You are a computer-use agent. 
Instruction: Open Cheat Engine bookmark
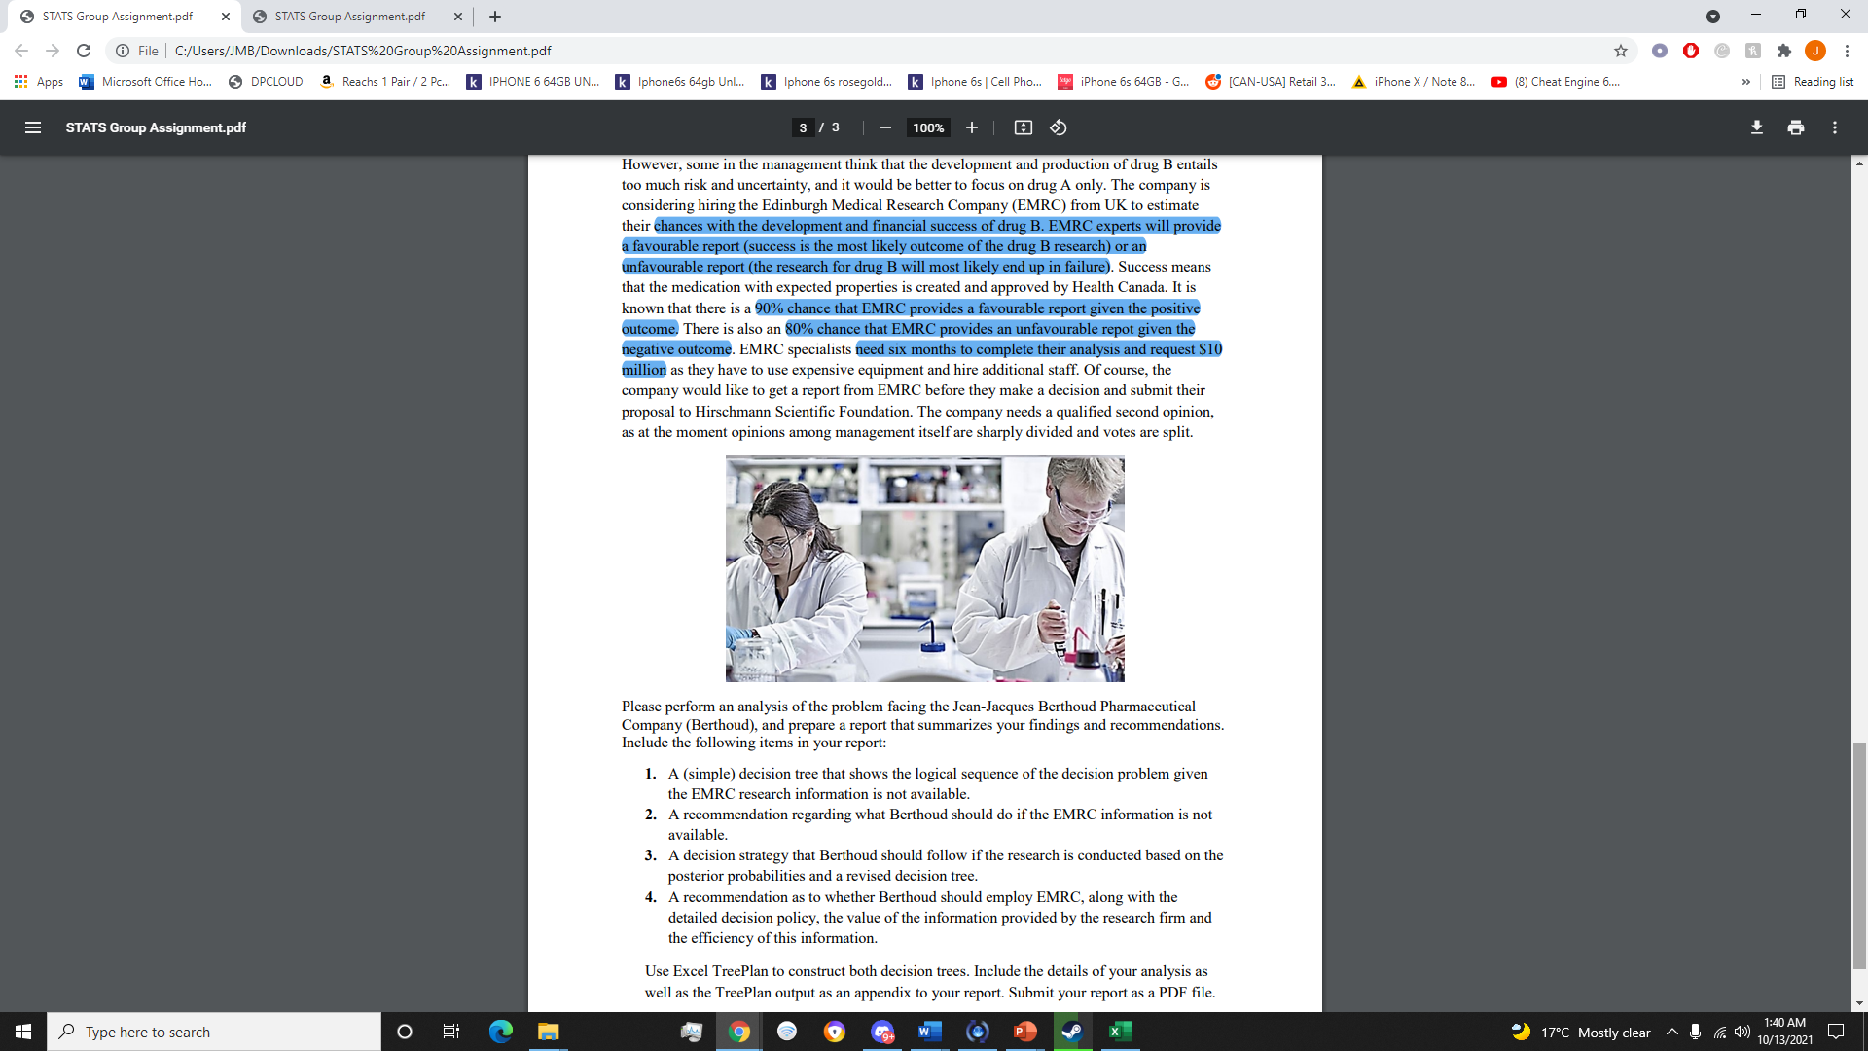(1557, 82)
